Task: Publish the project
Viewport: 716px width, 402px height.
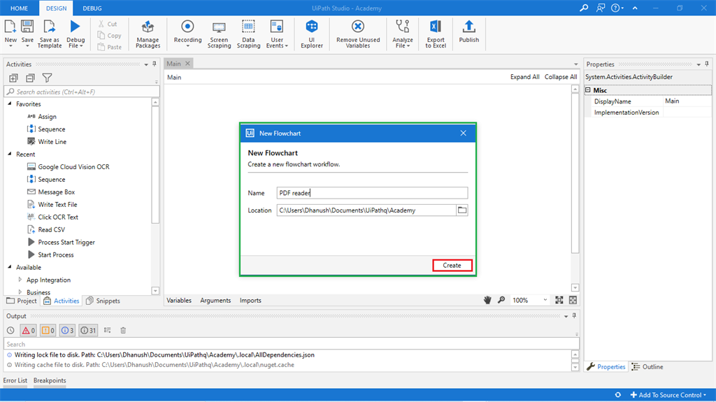Action: click(x=469, y=31)
